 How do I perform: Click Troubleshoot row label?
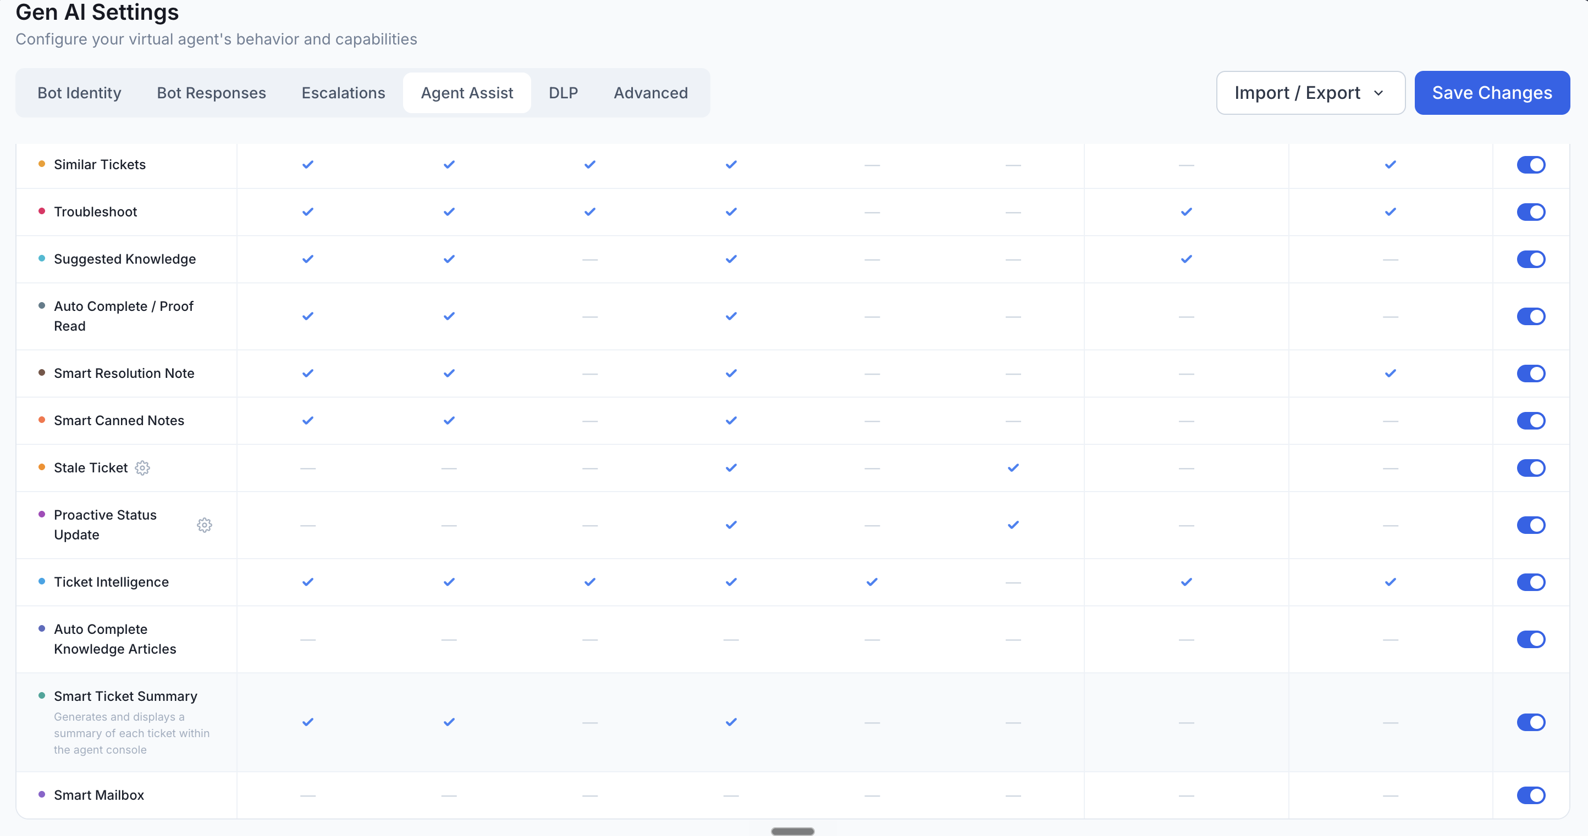pyautogui.click(x=96, y=212)
